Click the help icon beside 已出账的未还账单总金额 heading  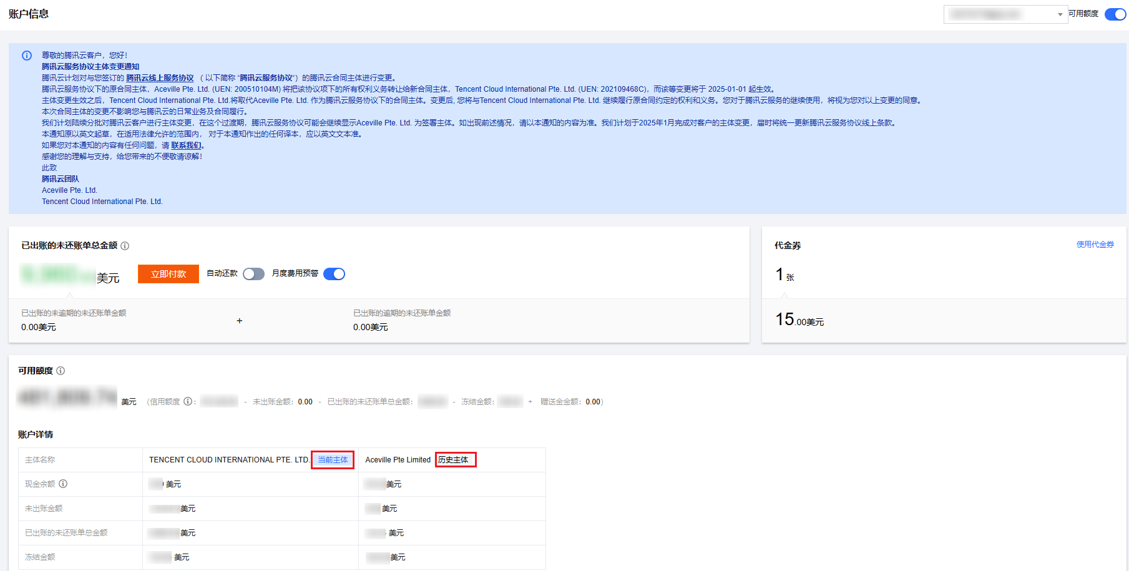pos(125,246)
